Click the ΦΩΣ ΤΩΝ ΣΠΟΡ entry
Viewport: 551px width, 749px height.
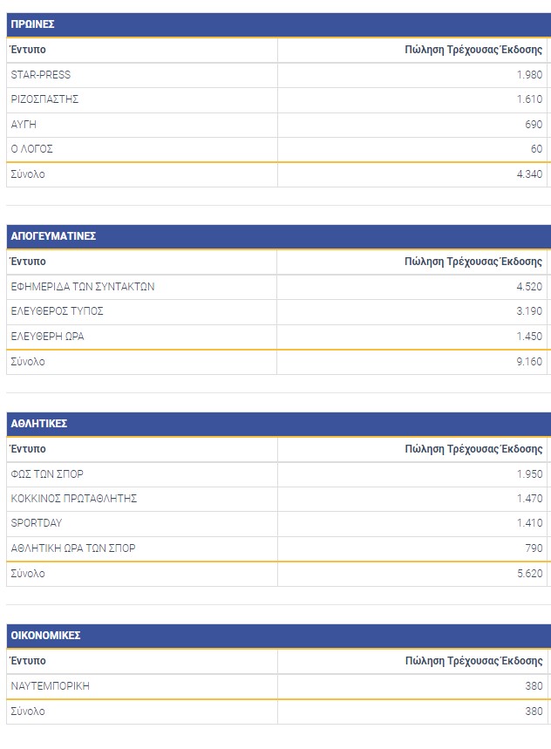(47, 474)
